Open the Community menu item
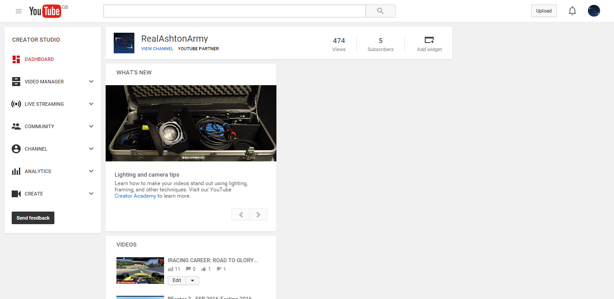The height and width of the screenshot is (299, 614). (x=40, y=126)
